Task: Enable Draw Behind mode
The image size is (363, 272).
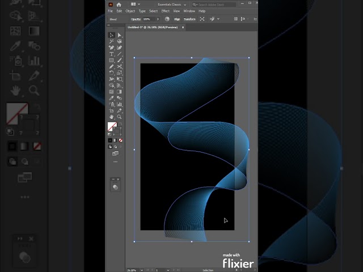Action: click(115, 147)
